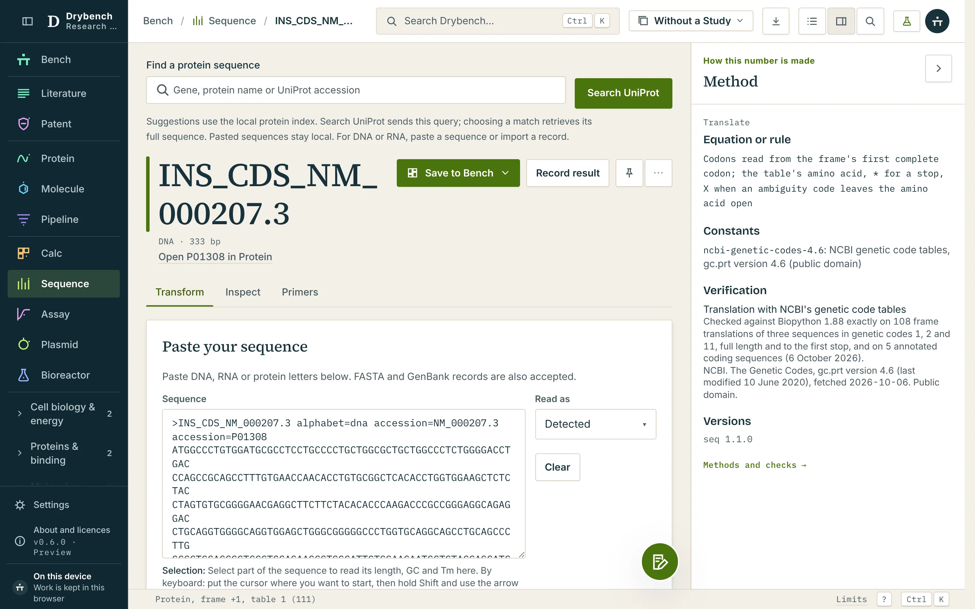The height and width of the screenshot is (609, 975).
Task: Click the download icon in top toolbar
Action: (x=776, y=21)
